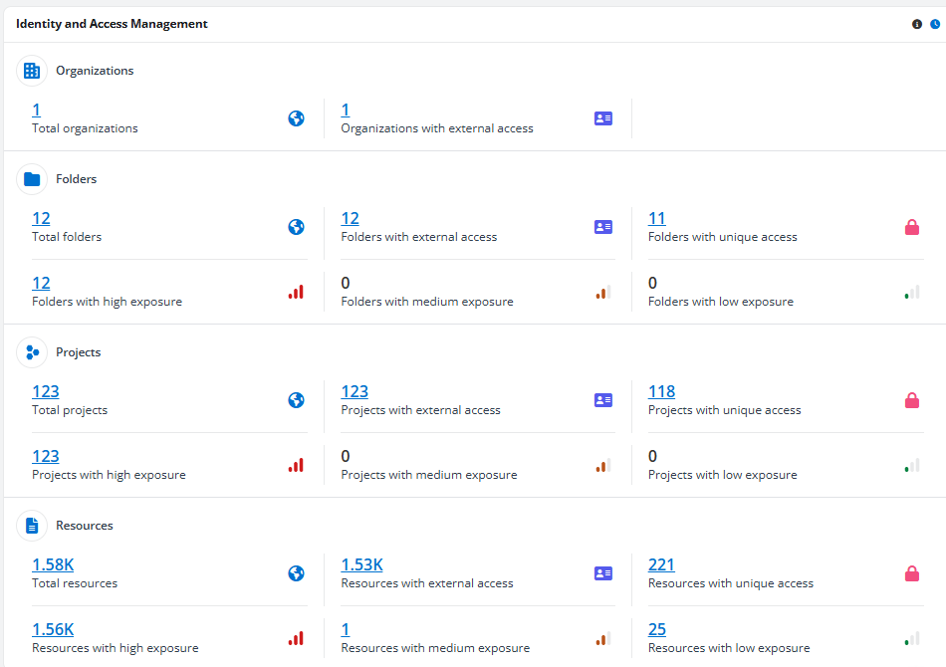Open the Resources with unique access link

click(661, 563)
